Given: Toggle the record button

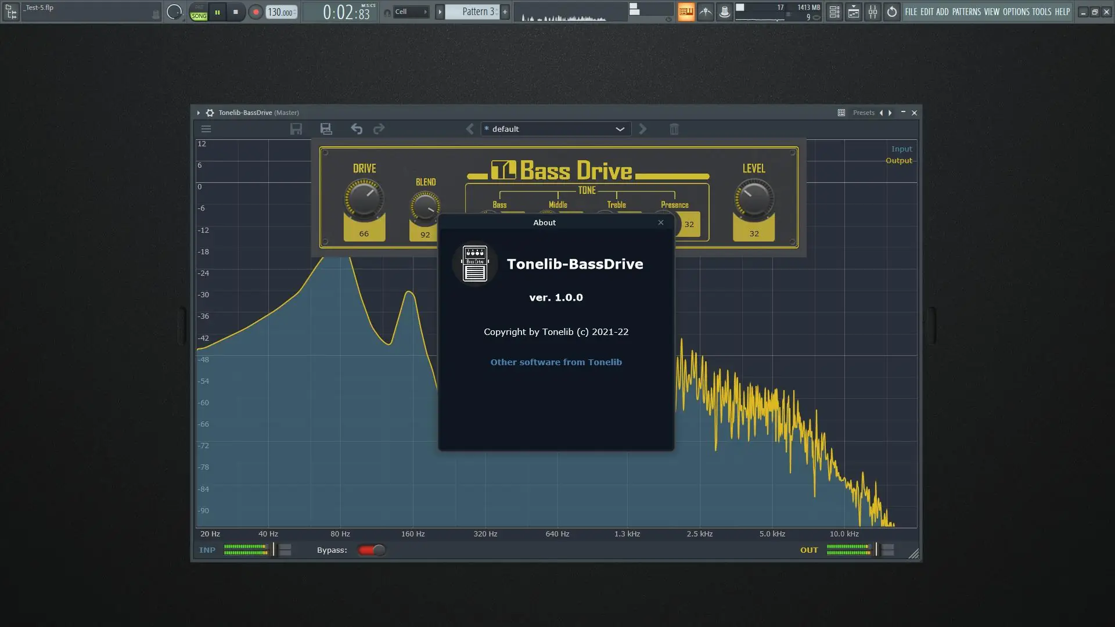Looking at the screenshot, I should [256, 12].
